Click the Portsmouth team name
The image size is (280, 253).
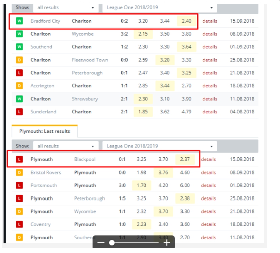[x=44, y=185]
